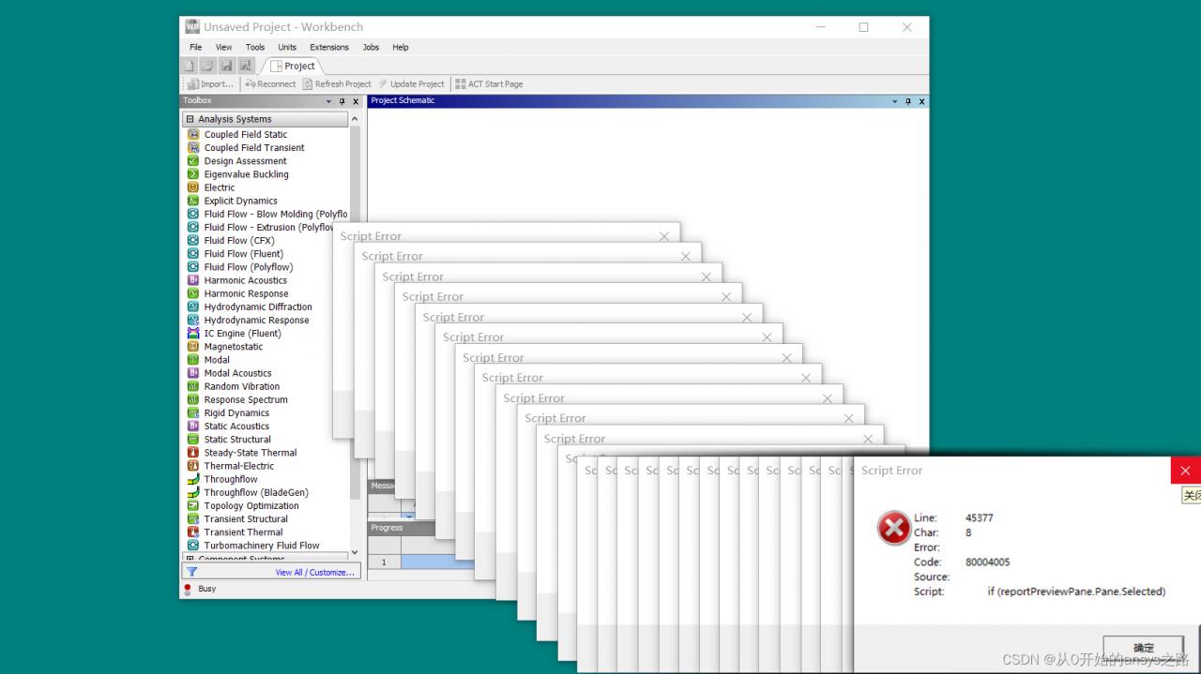The height and width of the screenshot is (674, 1201).
Task: Click the 确定 button in Script Error dialog
Action: [1143, 648]
